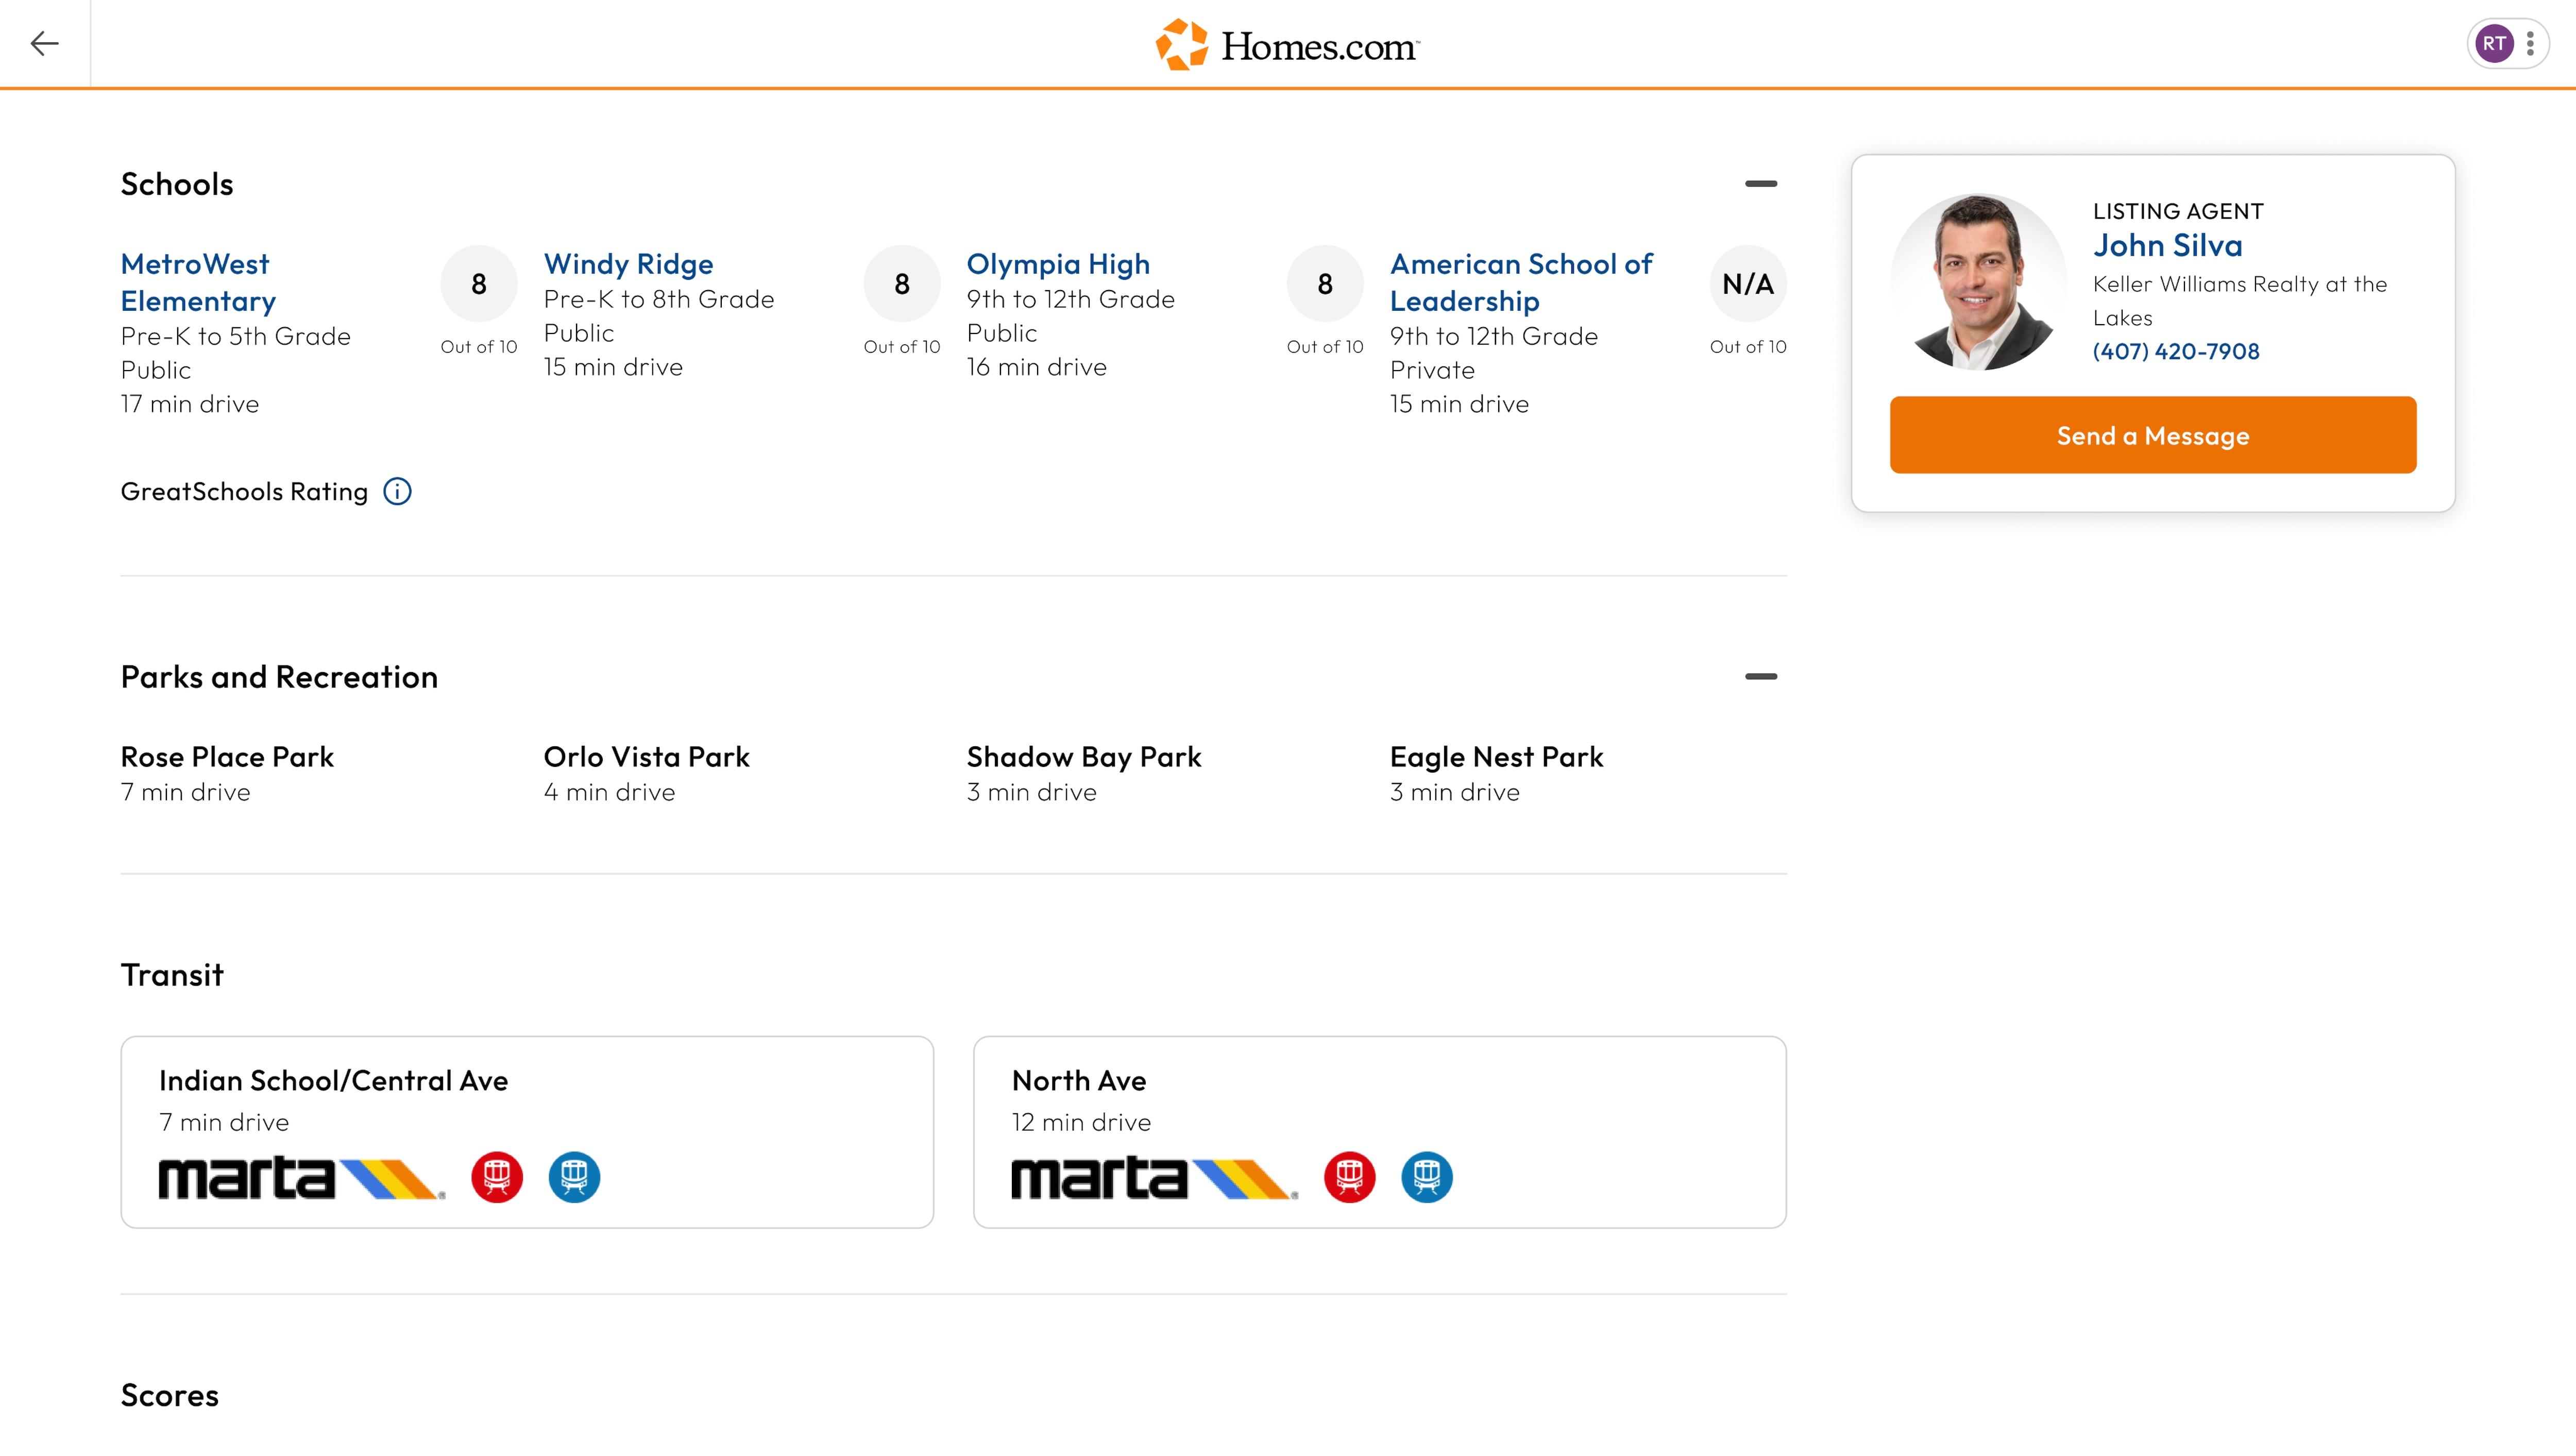The image size is (2576, 1456).
Task: Select the North Ave transit card
Action: pos(1380,1132)
